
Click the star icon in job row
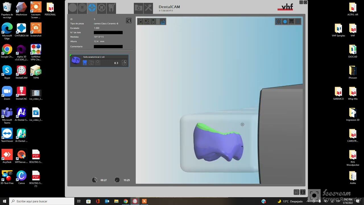pos(98,62)
